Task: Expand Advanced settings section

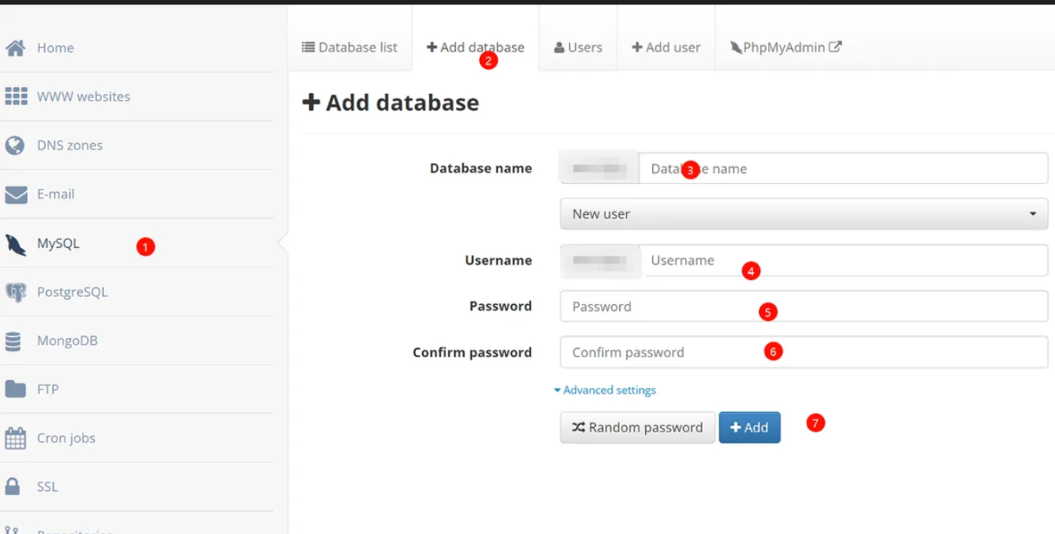Action: tap(605, 390)
